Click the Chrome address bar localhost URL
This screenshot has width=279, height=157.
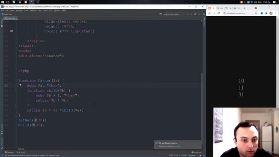[236, 13]
